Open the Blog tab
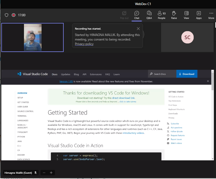The image size is (216, 179). (x=76, y=74)
